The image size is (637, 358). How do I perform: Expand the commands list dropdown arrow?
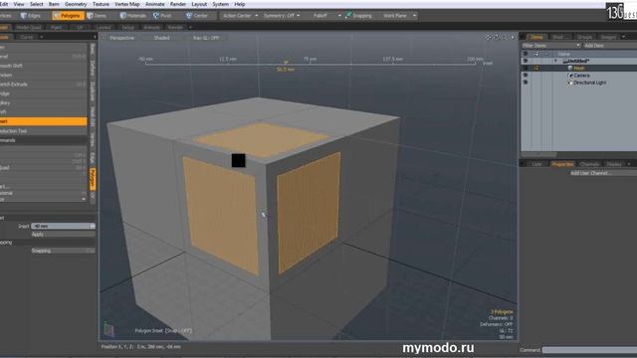[x=84, y=199]
